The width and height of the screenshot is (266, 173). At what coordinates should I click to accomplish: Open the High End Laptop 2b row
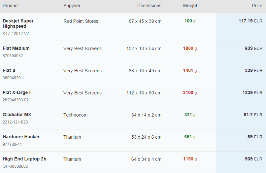[133, 162]
